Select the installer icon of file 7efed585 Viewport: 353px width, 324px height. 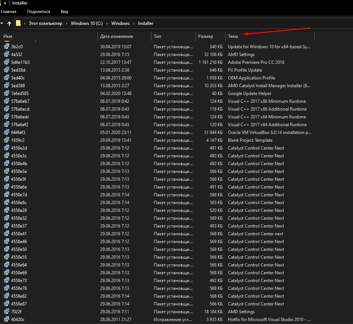(7, 93)
